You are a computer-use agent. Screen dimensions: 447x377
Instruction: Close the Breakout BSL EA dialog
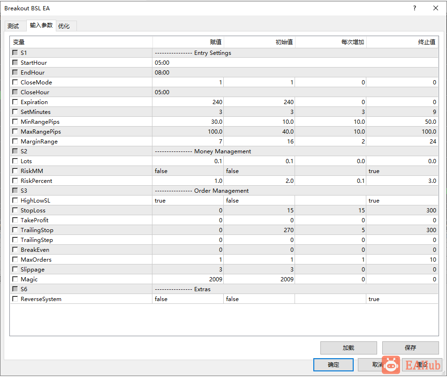436,8
